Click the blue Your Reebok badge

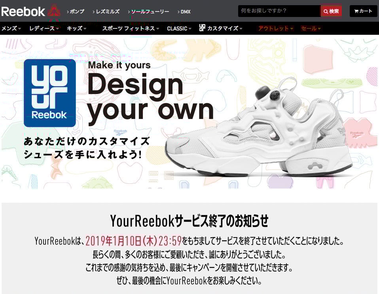click(x=50, y=93)
